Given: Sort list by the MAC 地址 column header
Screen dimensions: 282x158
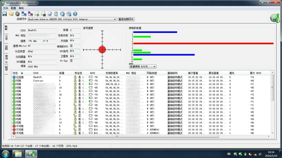Looking at the screenshot, I should [x=135, y=73].
